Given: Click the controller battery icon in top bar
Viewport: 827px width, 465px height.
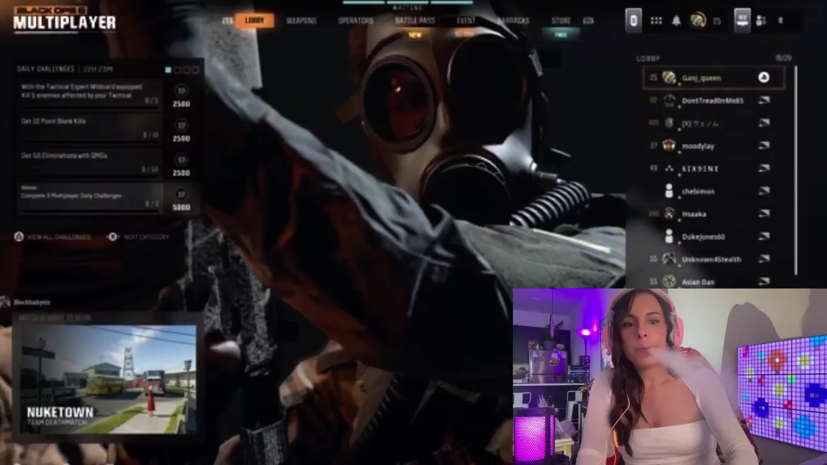Looking at the screenshot, I should tap(633, 20).
